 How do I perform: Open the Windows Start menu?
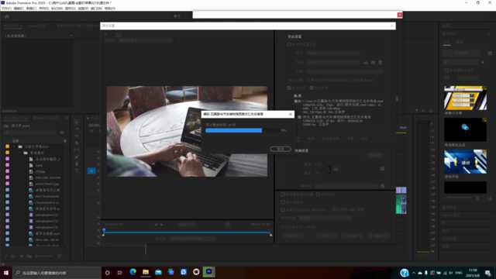(x=6, y=273)
